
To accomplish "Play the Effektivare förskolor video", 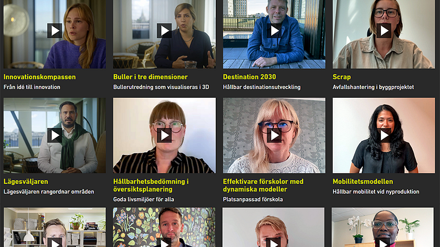I will click(x=274, y=136).
